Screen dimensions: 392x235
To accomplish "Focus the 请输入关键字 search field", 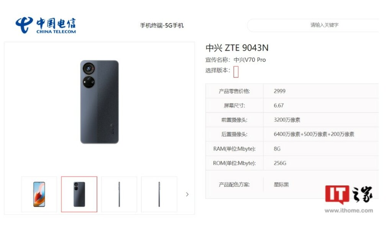I will point(313,25).
